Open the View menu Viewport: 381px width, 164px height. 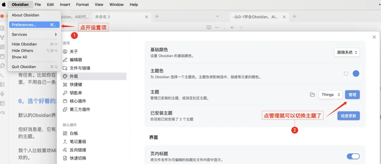pos(99,4)
